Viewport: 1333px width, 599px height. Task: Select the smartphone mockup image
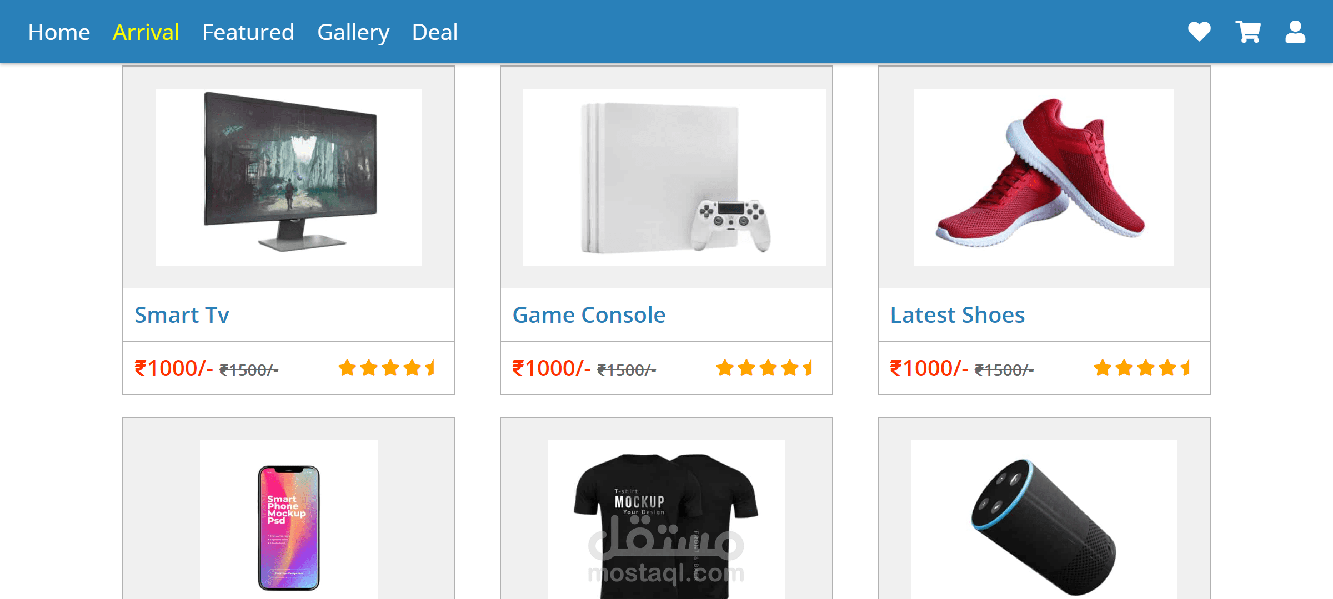tap(289, 527)
